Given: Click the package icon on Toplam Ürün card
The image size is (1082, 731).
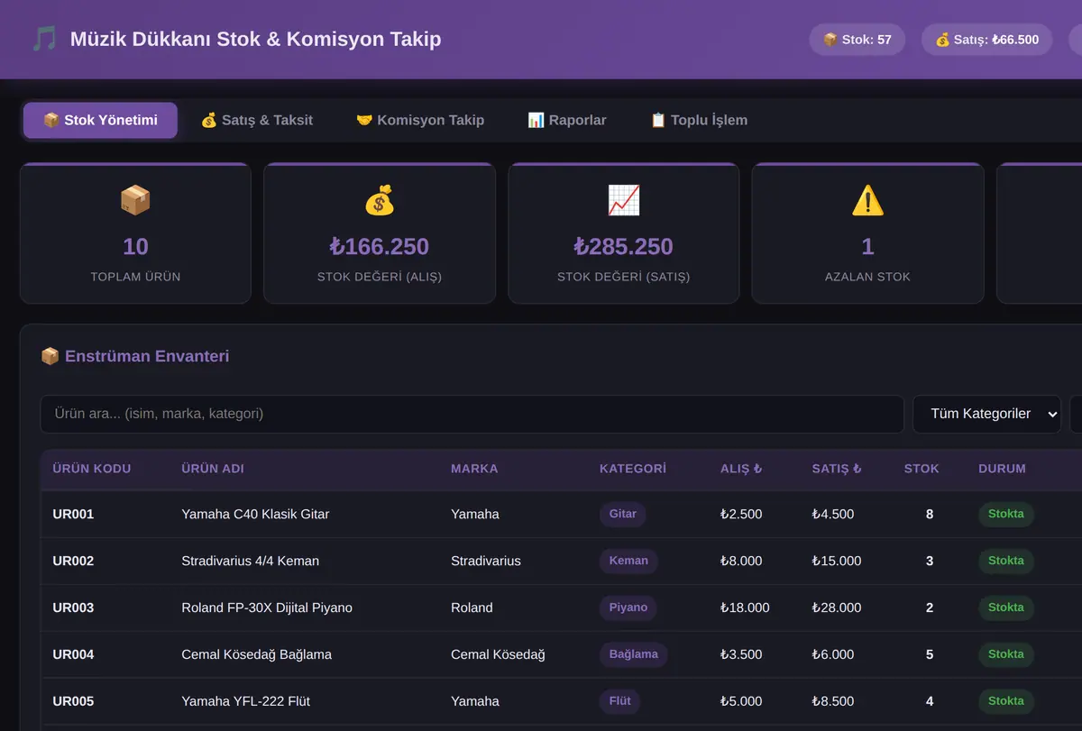Looking at the screenshot, I should pyautogui.click(x=135, y=200).
